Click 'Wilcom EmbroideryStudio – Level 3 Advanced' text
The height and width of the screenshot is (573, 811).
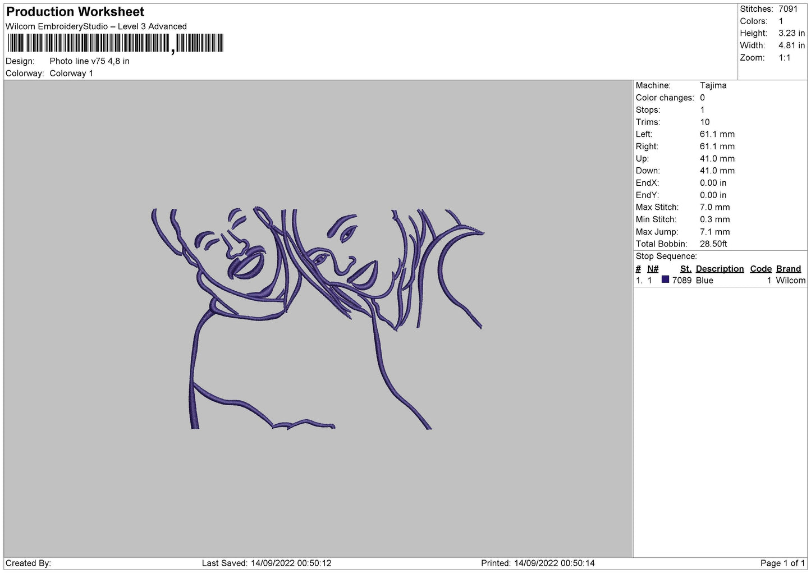click(x=96, y=26)
